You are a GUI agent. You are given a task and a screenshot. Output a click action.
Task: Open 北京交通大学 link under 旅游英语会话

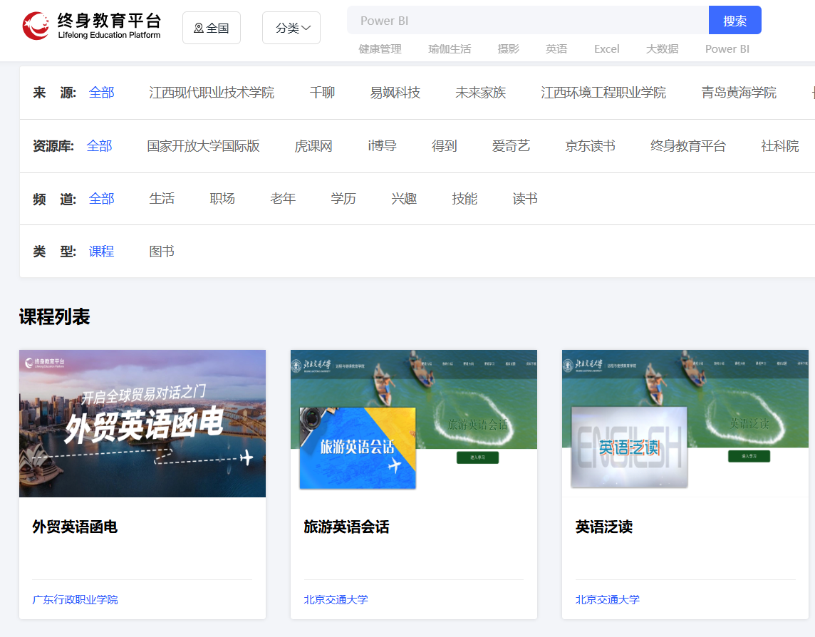(x=336, y=599)
